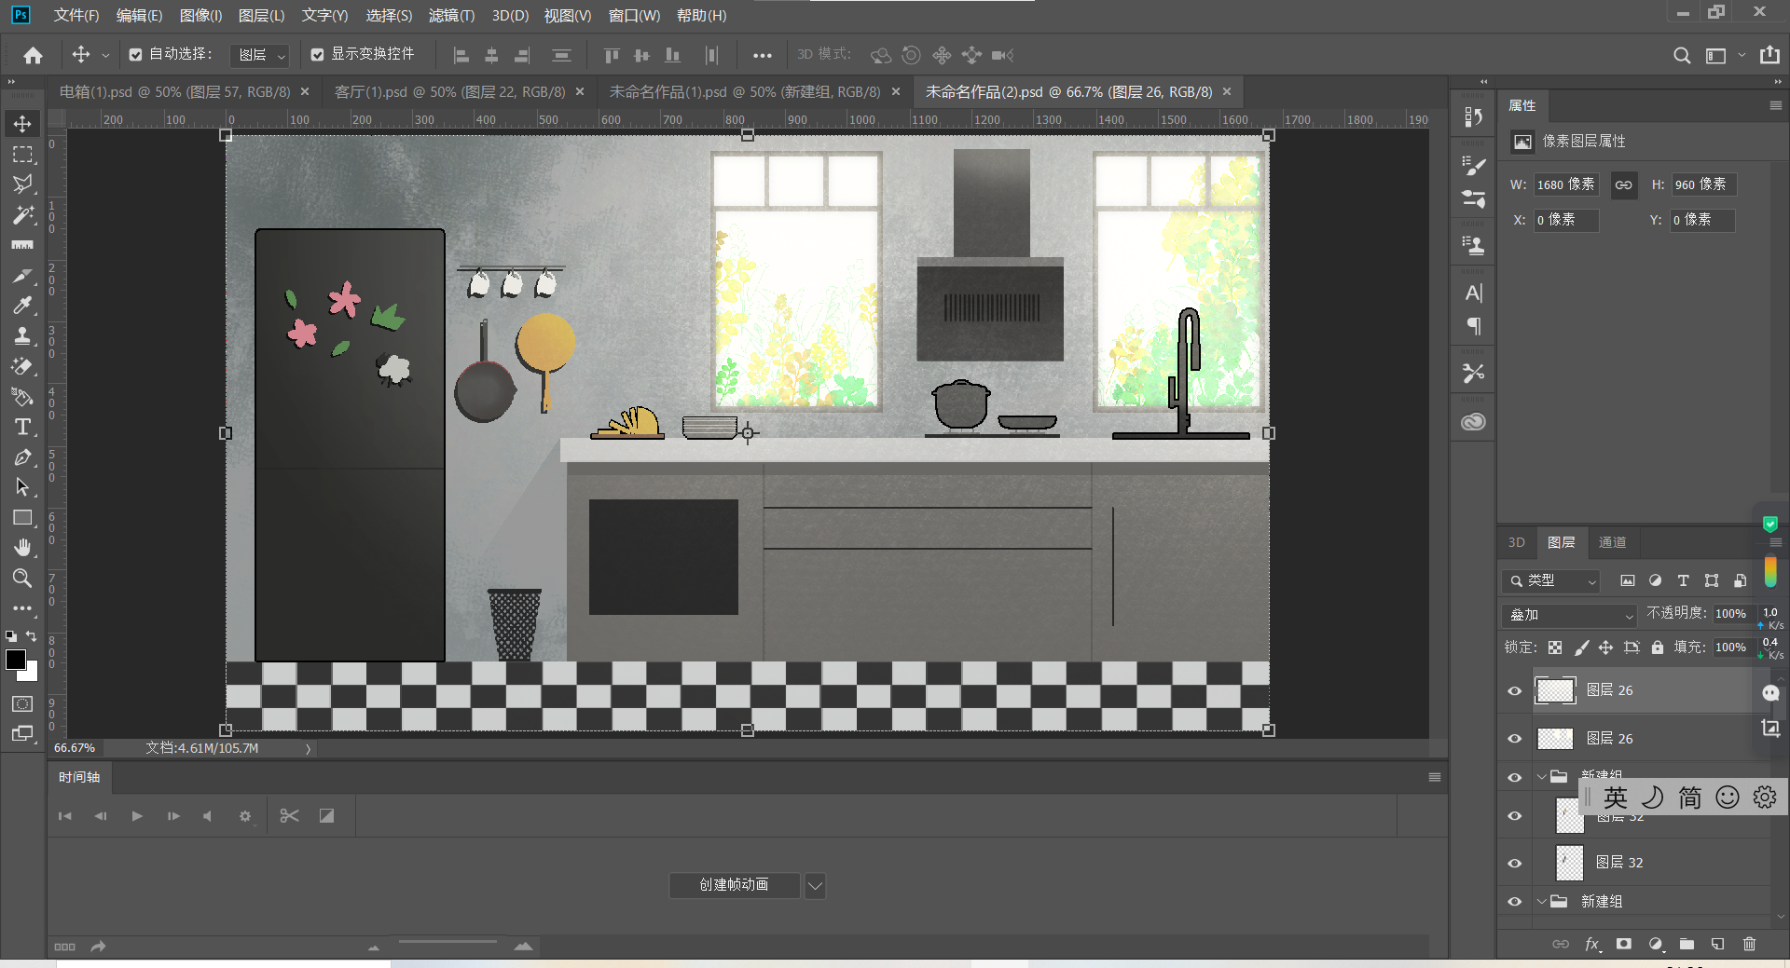Select the Zoom tool in toolbar
1790x968 pixels.
click(x=22, y=579)
